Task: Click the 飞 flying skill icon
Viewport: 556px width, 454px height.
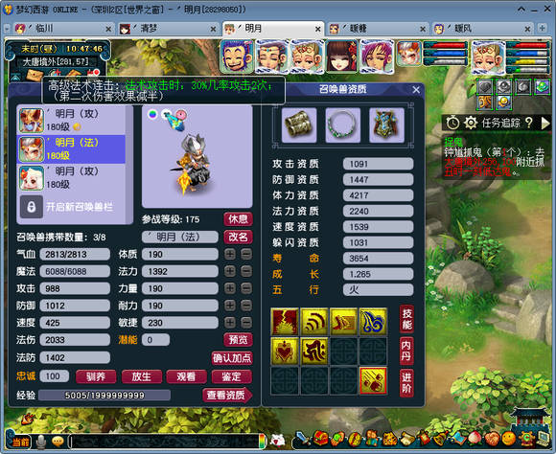Action: point(313,352)
